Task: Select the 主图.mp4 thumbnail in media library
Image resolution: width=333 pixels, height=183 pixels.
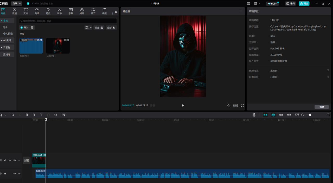Action: (58, 46)
